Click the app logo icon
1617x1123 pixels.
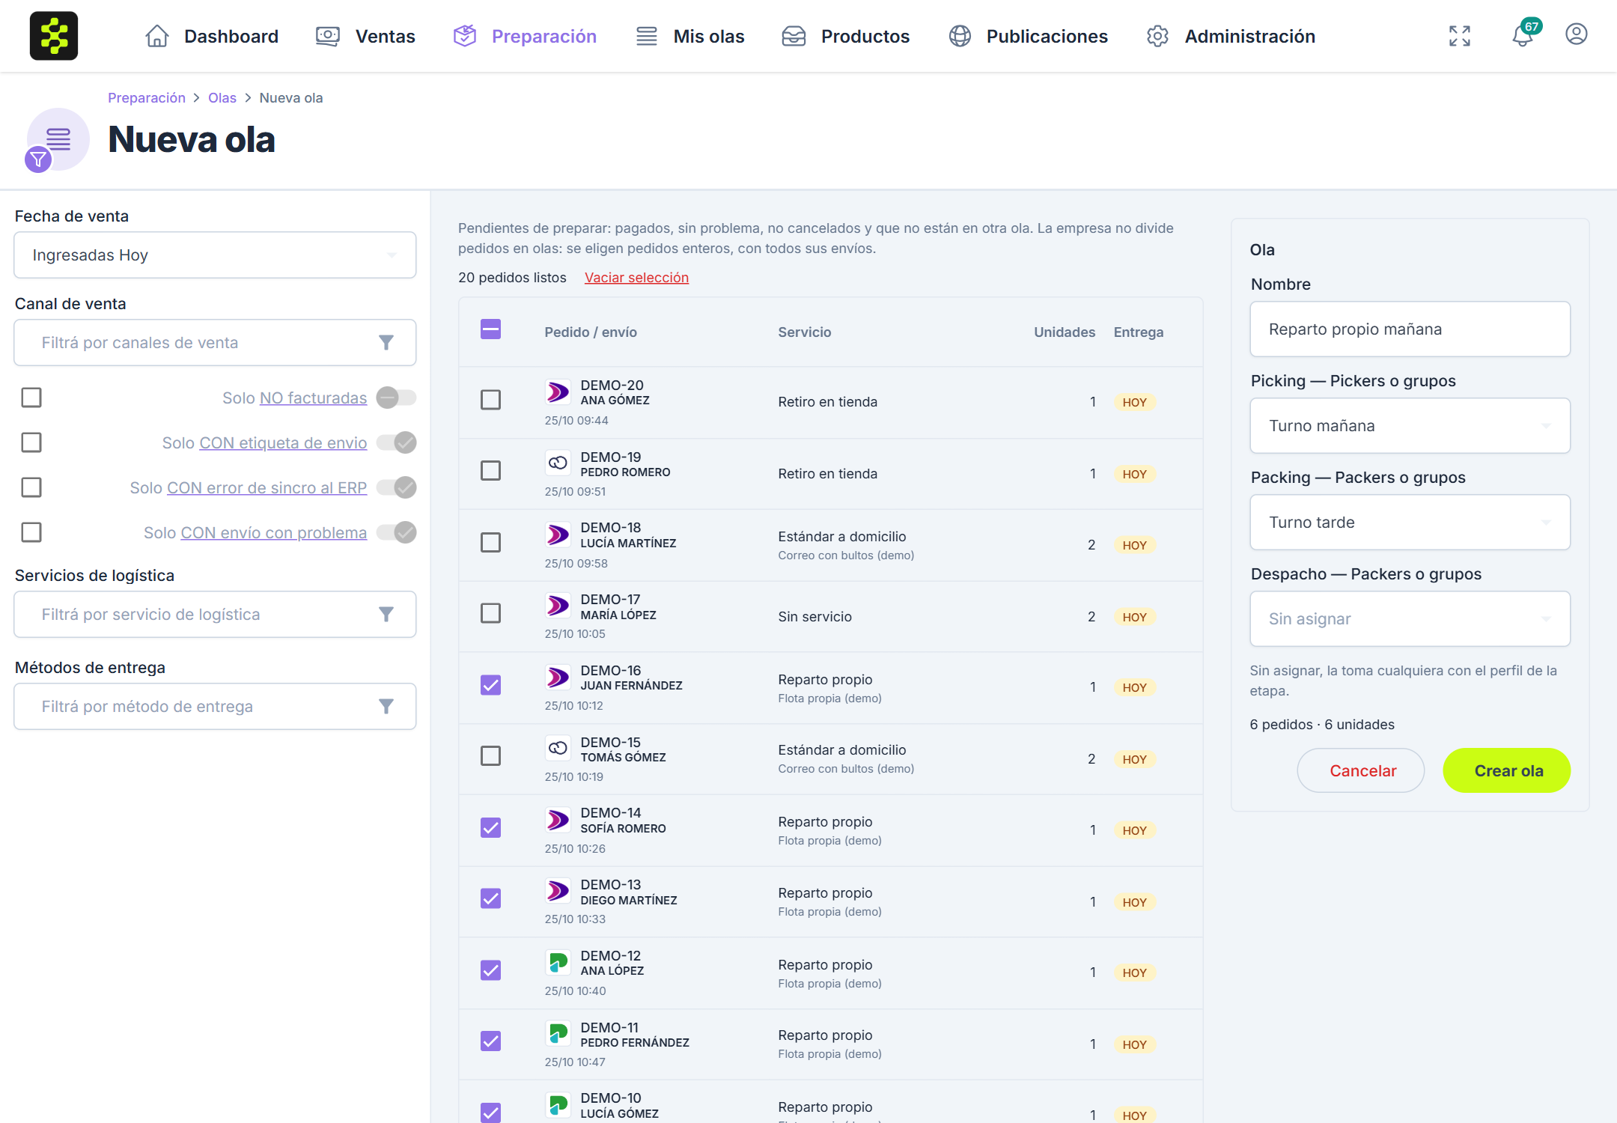click(x=54, y=36)
